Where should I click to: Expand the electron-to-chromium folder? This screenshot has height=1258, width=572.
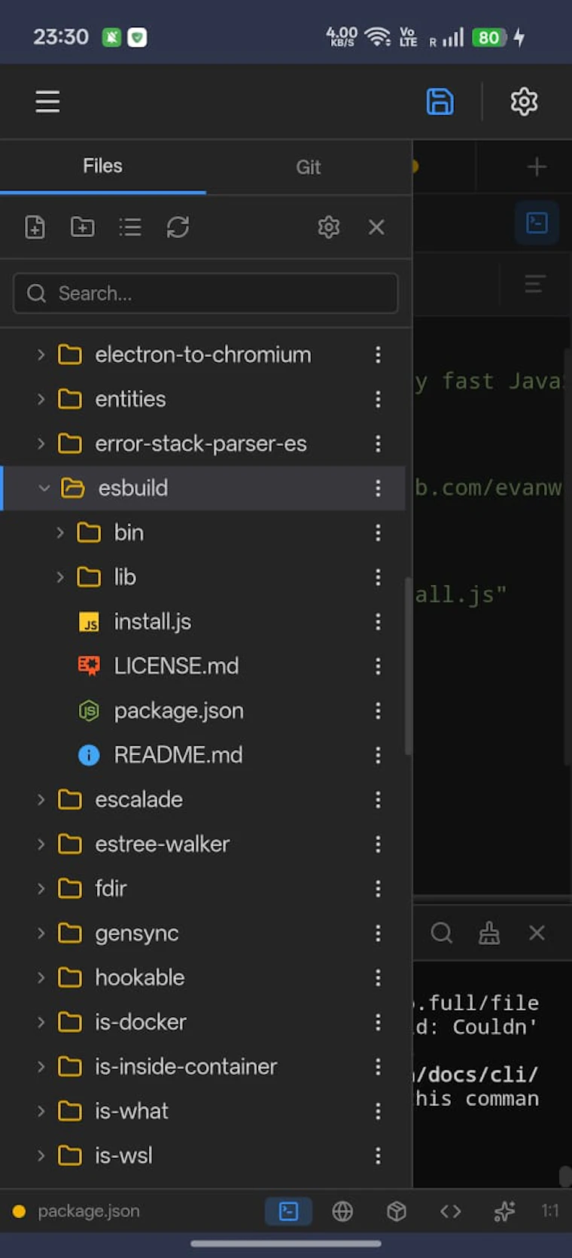(x=41, y=355)
